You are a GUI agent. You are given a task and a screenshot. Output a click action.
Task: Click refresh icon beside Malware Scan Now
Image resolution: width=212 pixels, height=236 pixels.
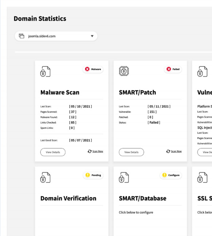(x=90, y=151)
